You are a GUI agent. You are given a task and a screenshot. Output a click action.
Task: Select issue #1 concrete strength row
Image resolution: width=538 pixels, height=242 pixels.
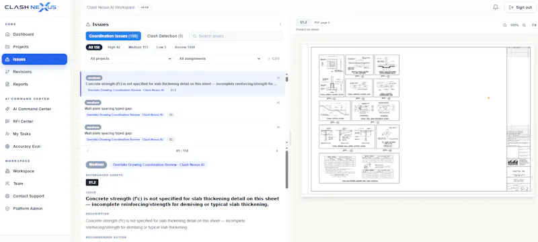click(x=182, y=84)
